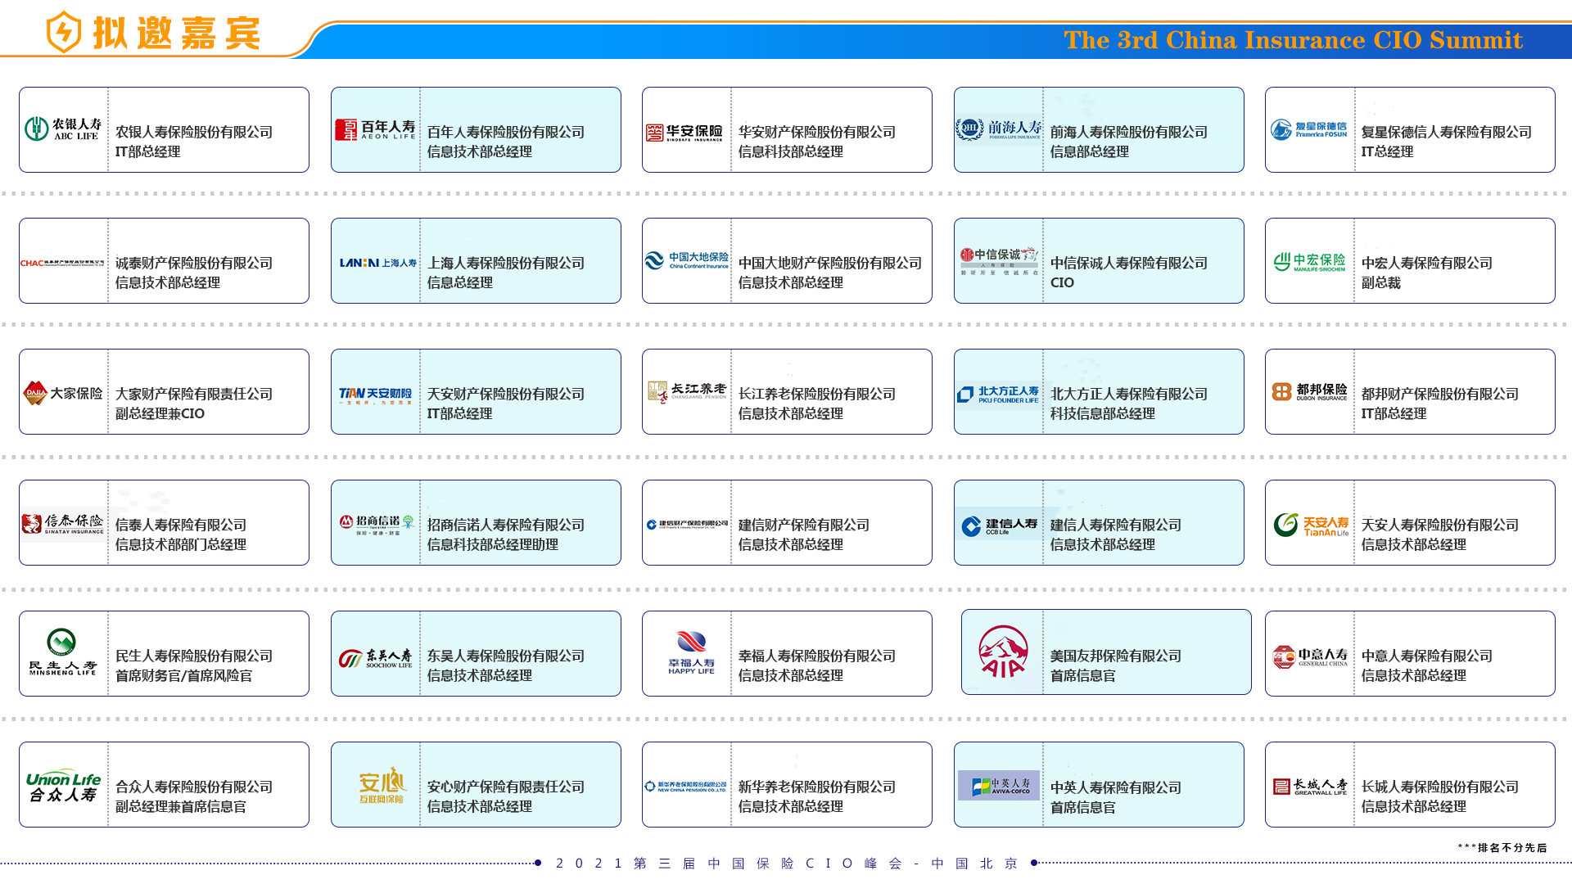The height and width of the screenshot is (884, 1572).
Task: Click text 信息科技部总经理助理
Action: coord(493,544)
